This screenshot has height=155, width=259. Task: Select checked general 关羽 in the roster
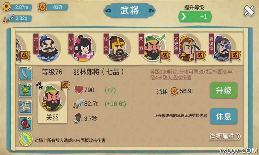[x=153, y=47]
